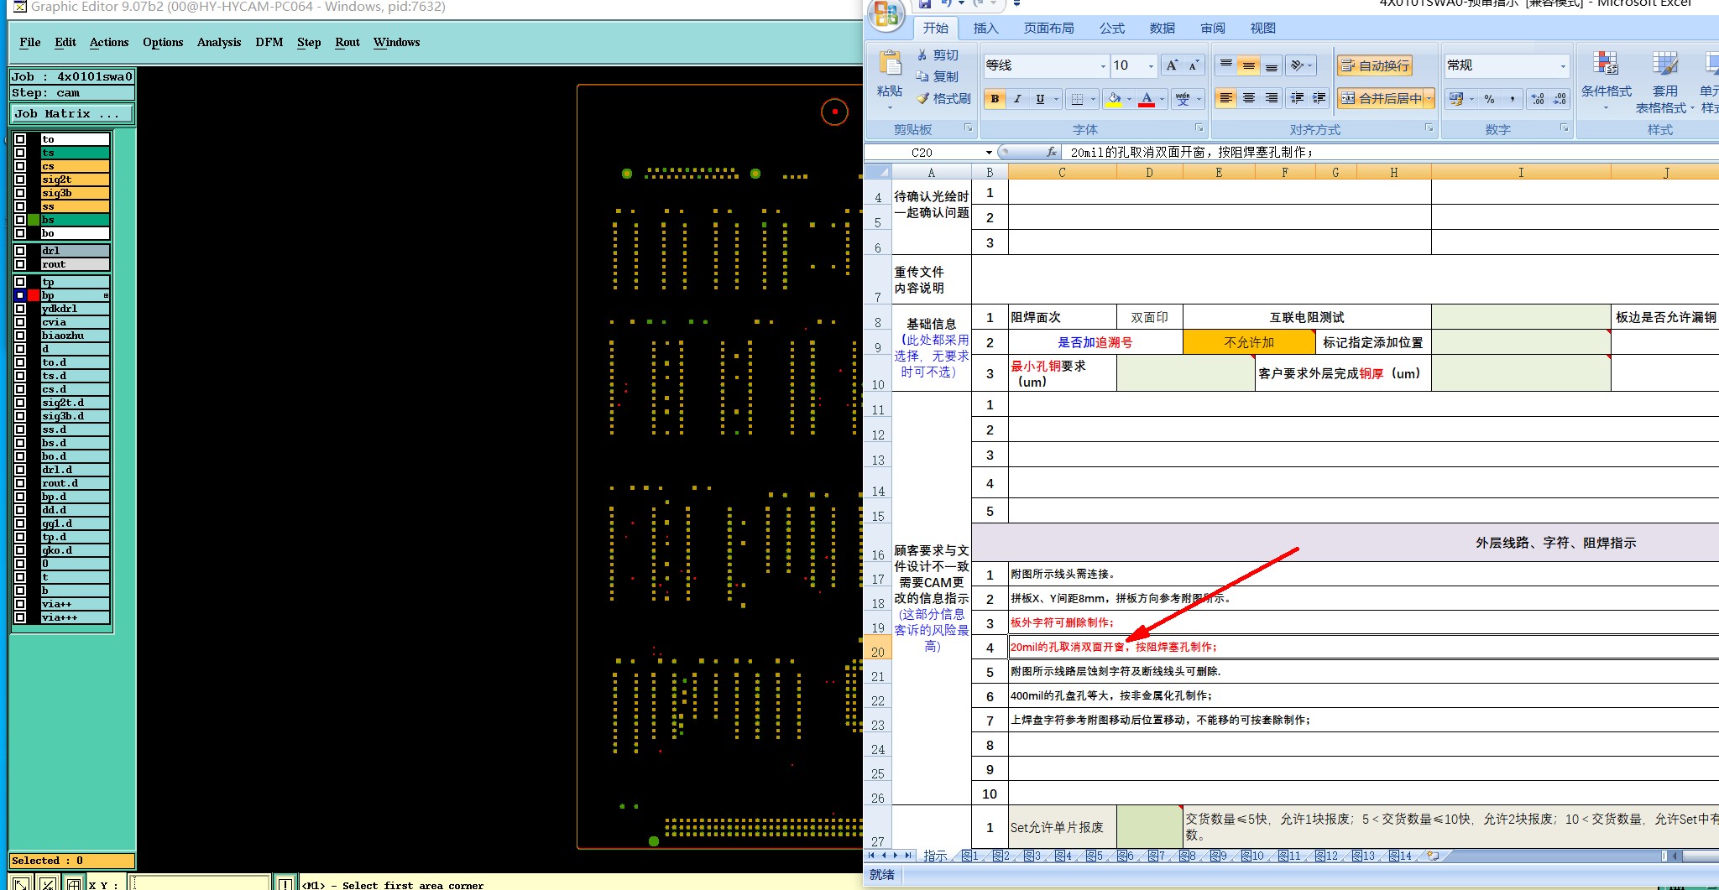Click the Decrease decimal icon
This screenshot has width=1719, height=890.
pos(1560,99)
